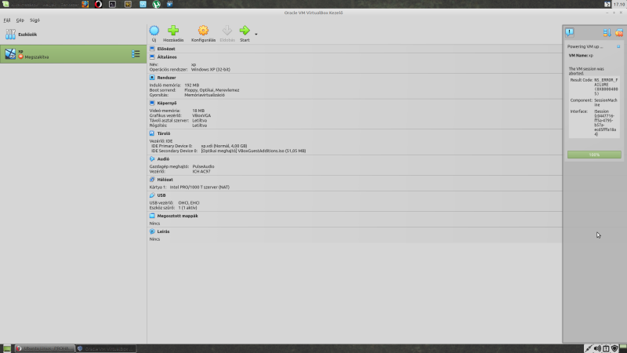Viewport: 627px width, 353px height.
Task: Click the Általános section icon
Action: [152, 57]
